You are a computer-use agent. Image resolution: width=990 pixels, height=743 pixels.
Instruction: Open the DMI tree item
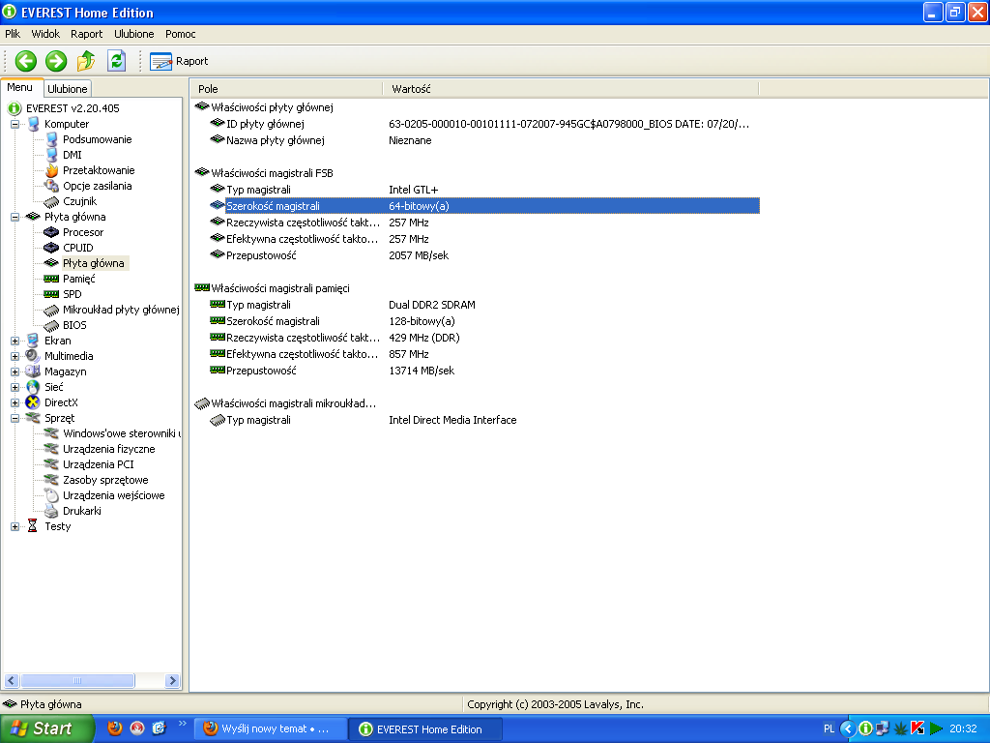(x=72, y=156)
